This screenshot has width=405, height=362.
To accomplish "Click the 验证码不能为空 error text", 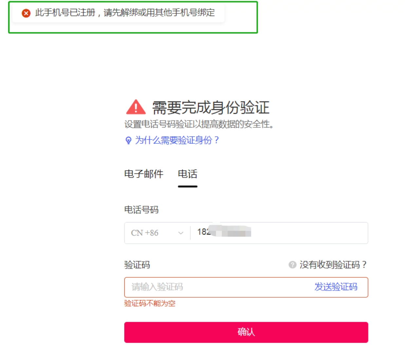I will coord(150,304).
